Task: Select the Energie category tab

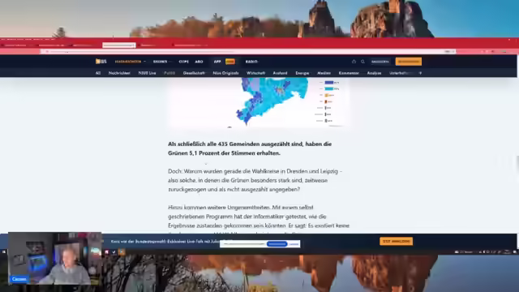Action: pyautogui.click(x=302, y=73)
